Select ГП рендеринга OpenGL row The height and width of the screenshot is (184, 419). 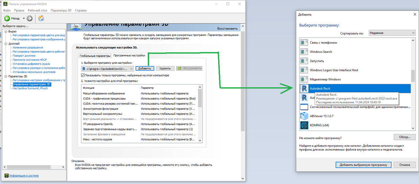pyautogui.click(x=139, y=124)
